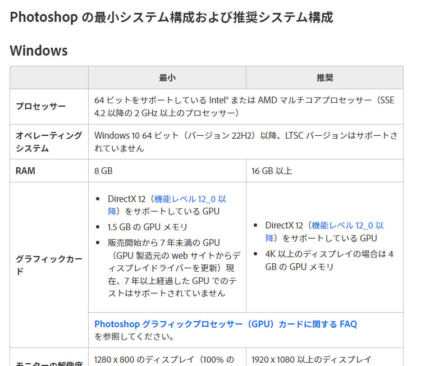Click the Windows 10 64 ビット OS text
This screenshot has width=421, height=366.
click(x=246, y=142)
